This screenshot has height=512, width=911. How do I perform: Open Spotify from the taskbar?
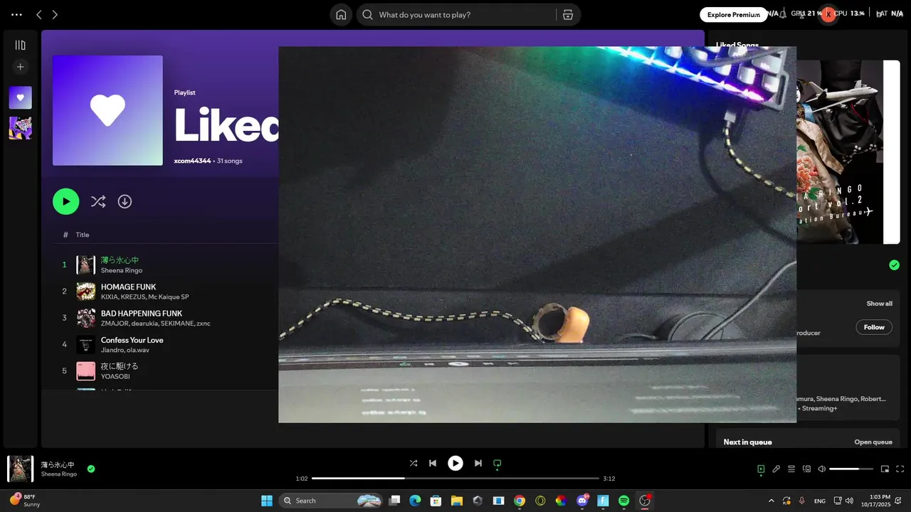click(x=623, y=501)
